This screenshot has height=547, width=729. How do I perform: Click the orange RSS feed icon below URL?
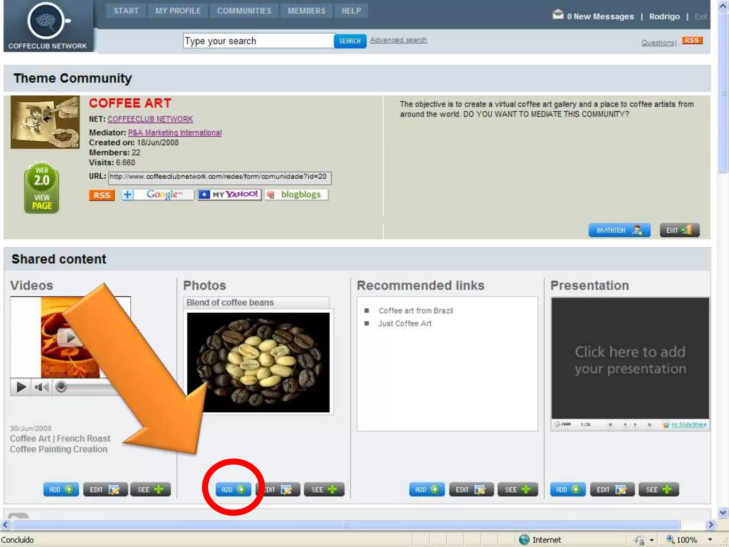point(101,195)
